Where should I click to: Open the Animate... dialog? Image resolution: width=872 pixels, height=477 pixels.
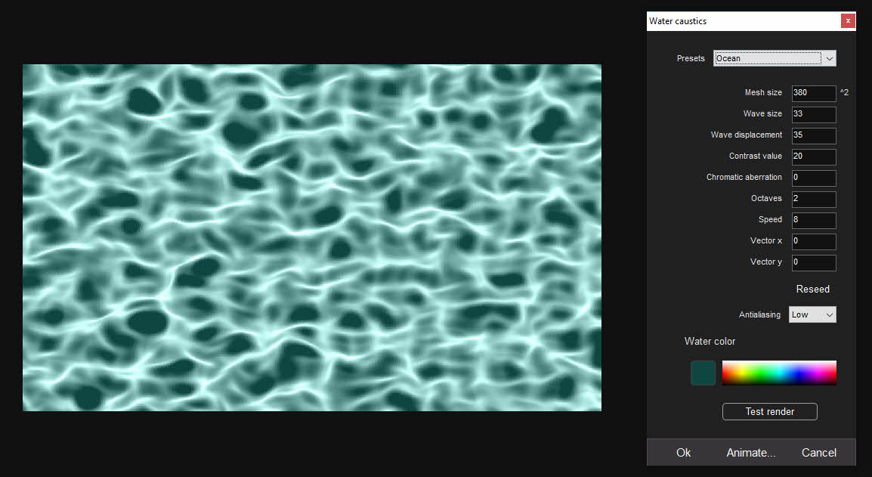(750, 453)
